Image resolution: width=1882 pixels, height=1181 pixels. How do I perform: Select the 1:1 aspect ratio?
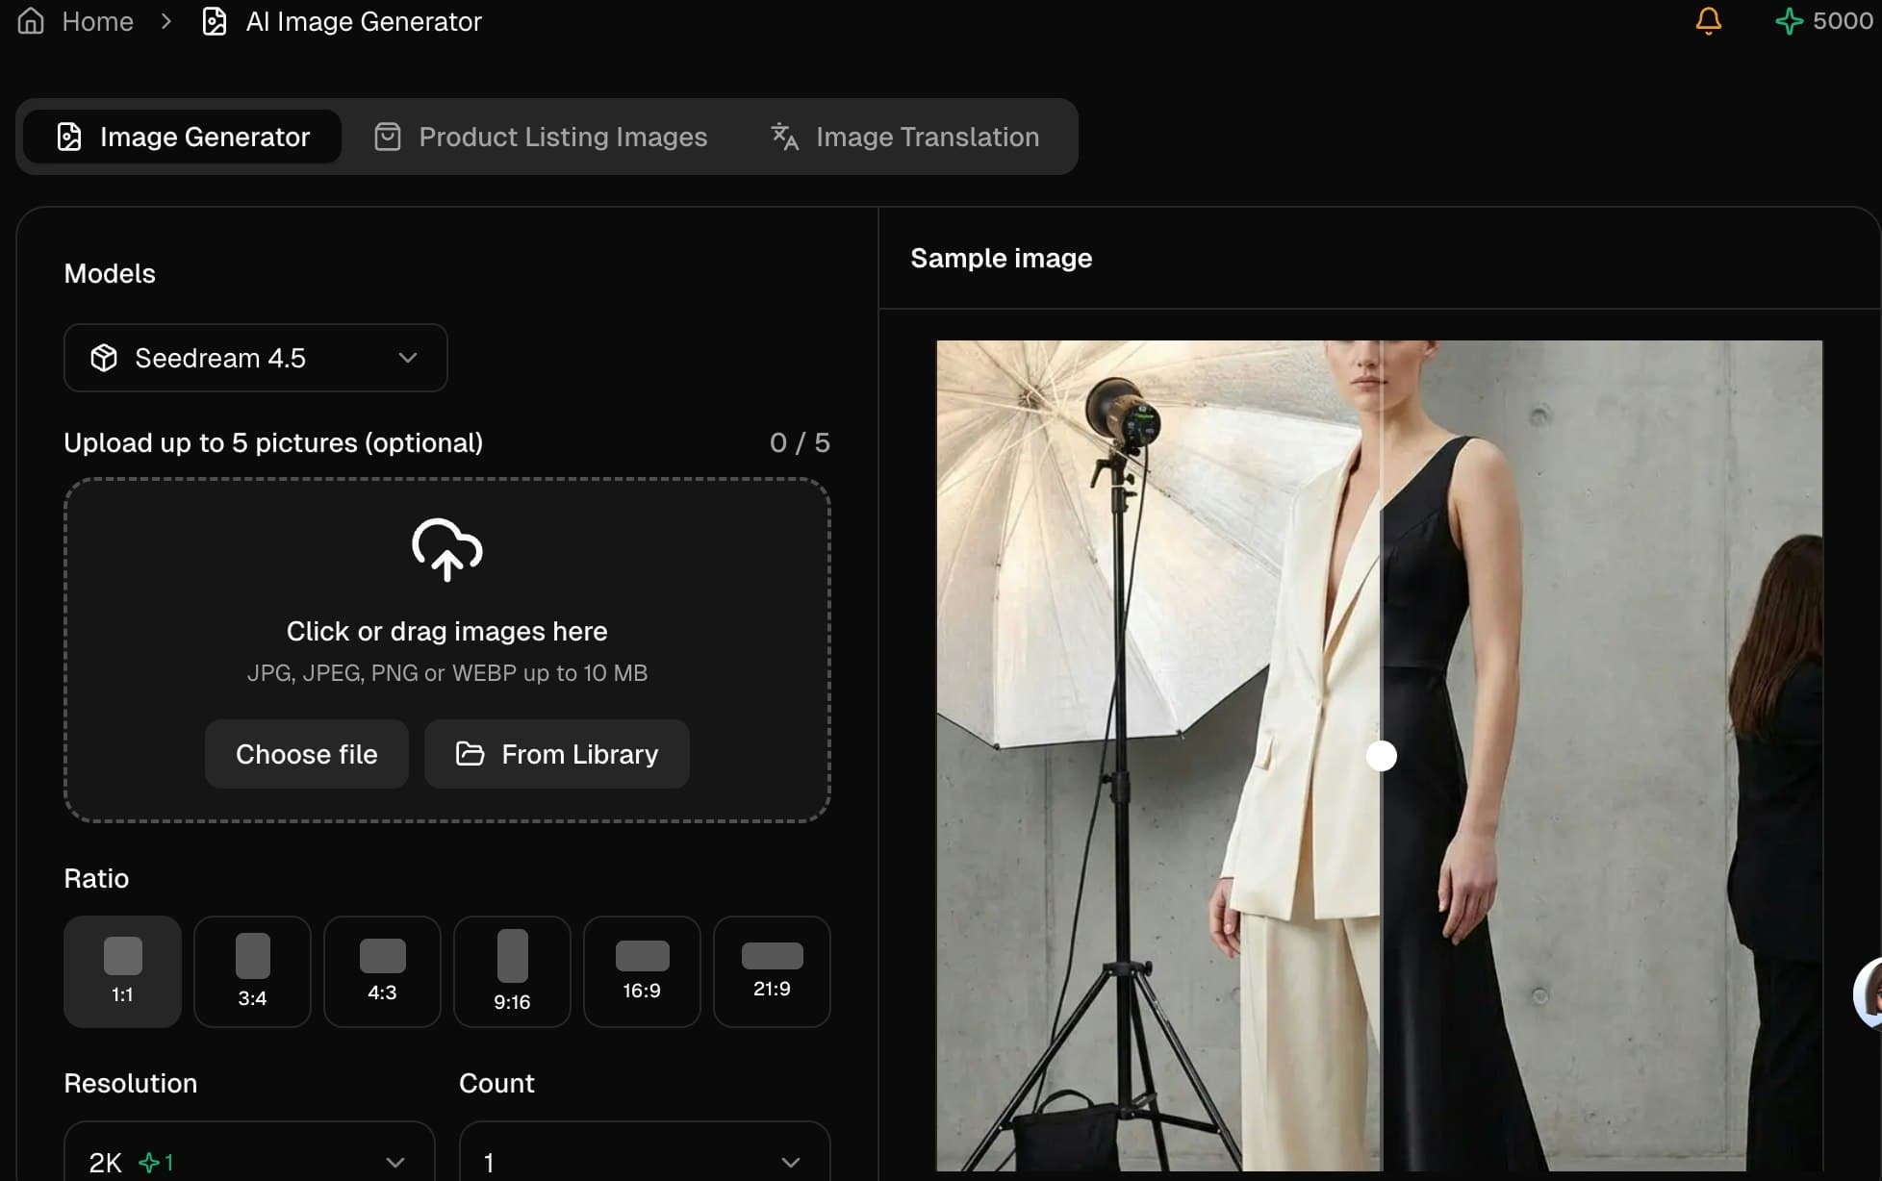click(121, 971)
